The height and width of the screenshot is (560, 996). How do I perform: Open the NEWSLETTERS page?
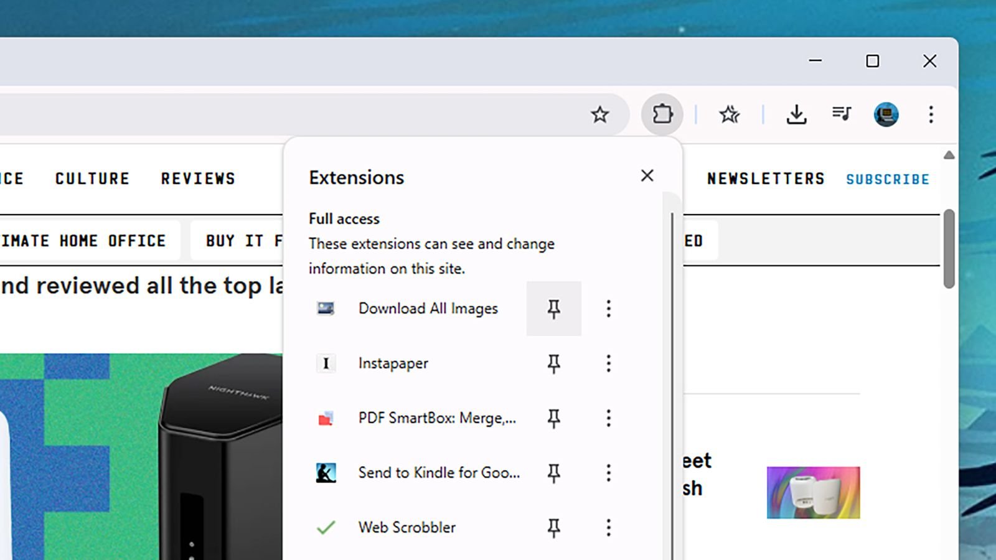click(766, 179)
